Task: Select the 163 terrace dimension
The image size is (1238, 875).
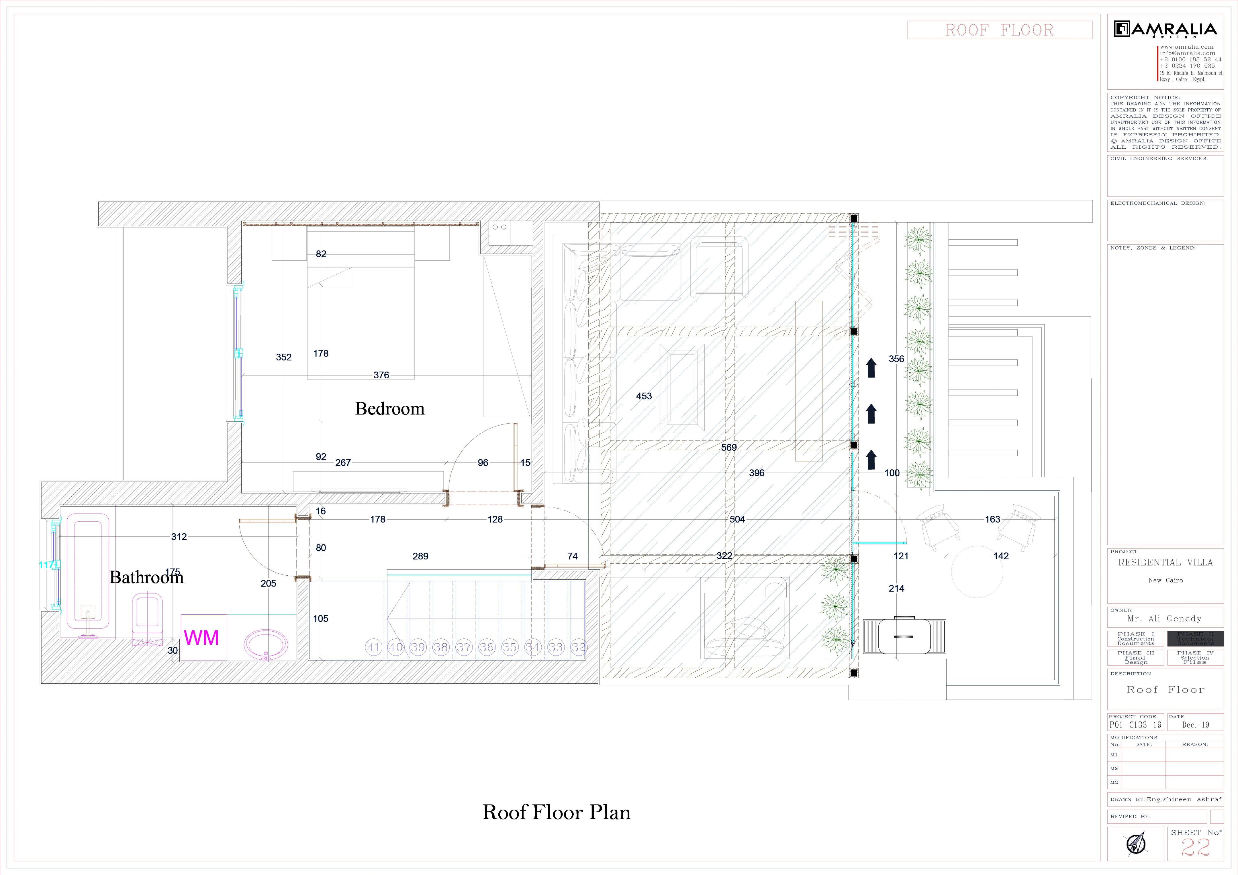Action: pyautogui.click(x=993, y=520)
